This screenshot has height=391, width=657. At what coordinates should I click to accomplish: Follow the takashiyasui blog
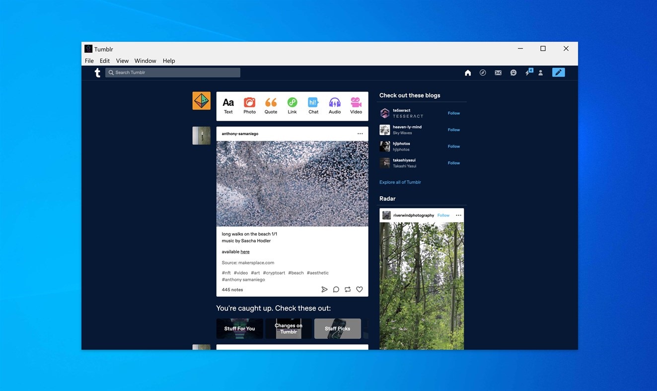coord(454,163)
